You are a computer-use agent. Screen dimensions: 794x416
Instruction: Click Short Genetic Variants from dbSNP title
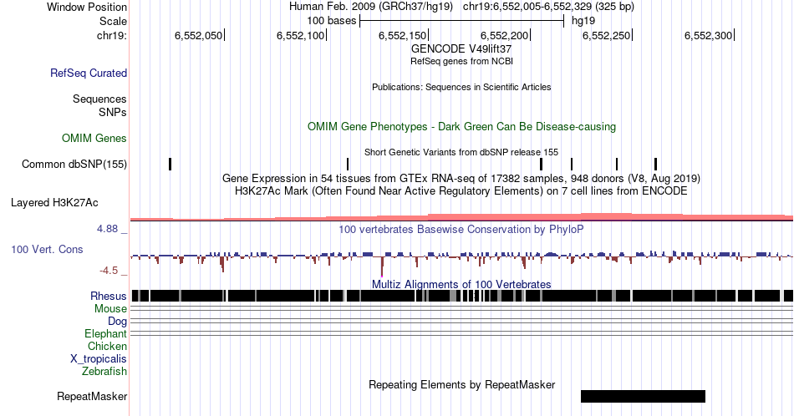click(461, 152)
